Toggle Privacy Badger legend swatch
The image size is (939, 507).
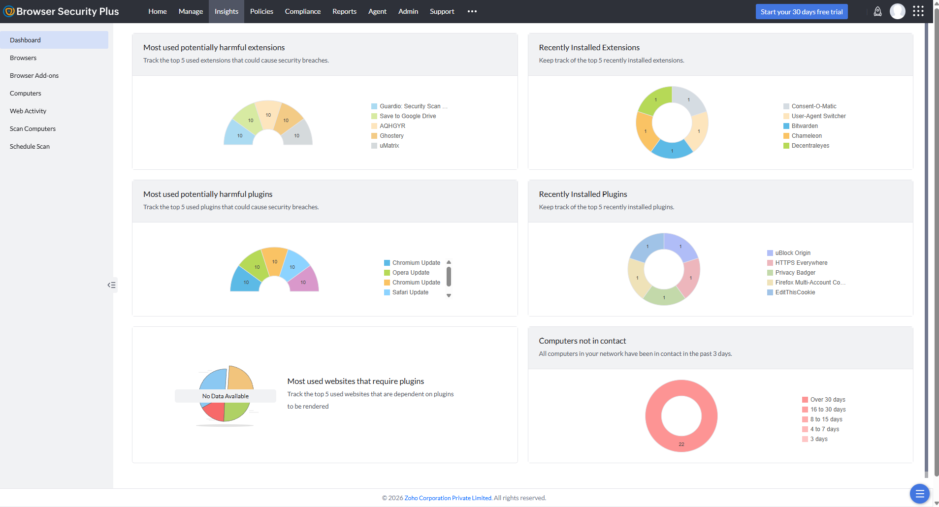(x=770, y=273)
